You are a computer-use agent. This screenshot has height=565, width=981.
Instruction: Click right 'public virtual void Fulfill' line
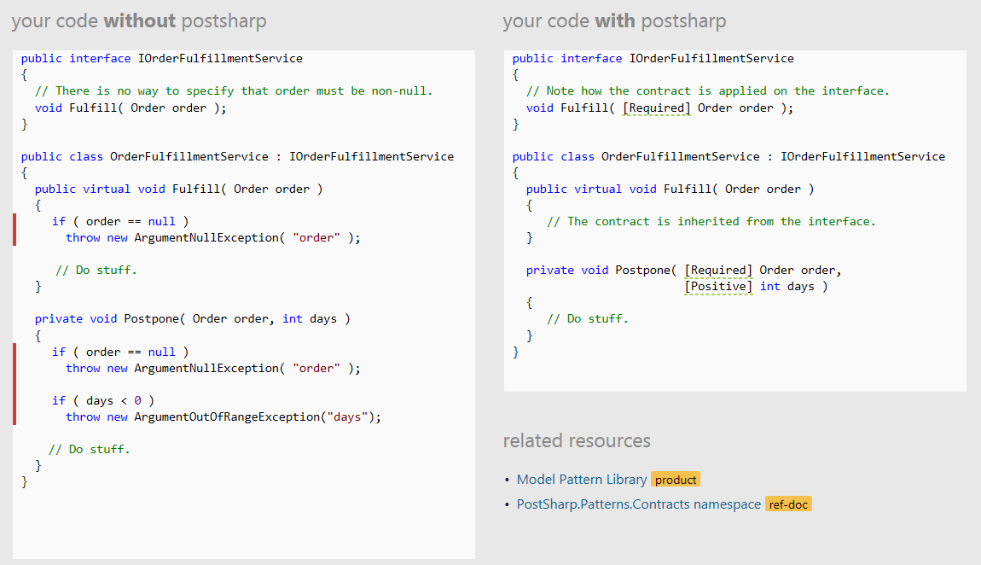(x=670, y=189)
